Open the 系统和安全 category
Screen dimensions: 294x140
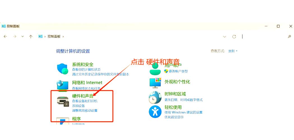[x=83, y=64]
